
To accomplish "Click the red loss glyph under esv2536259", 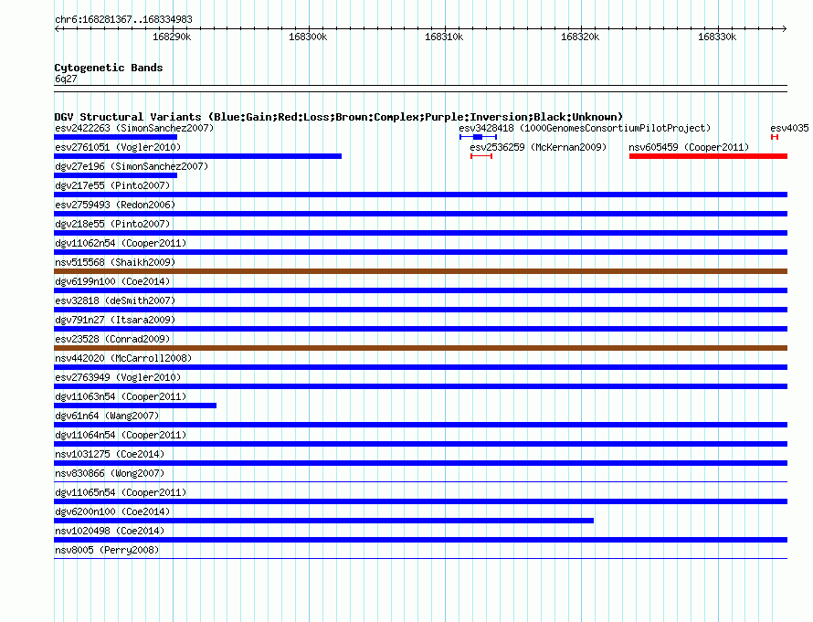I will point(481,156).
